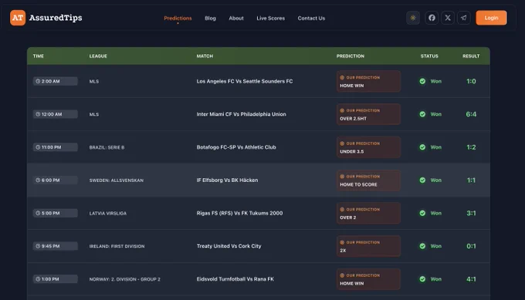Open the Blog menu item
525x300 pixels.
[x=210, y=18]
